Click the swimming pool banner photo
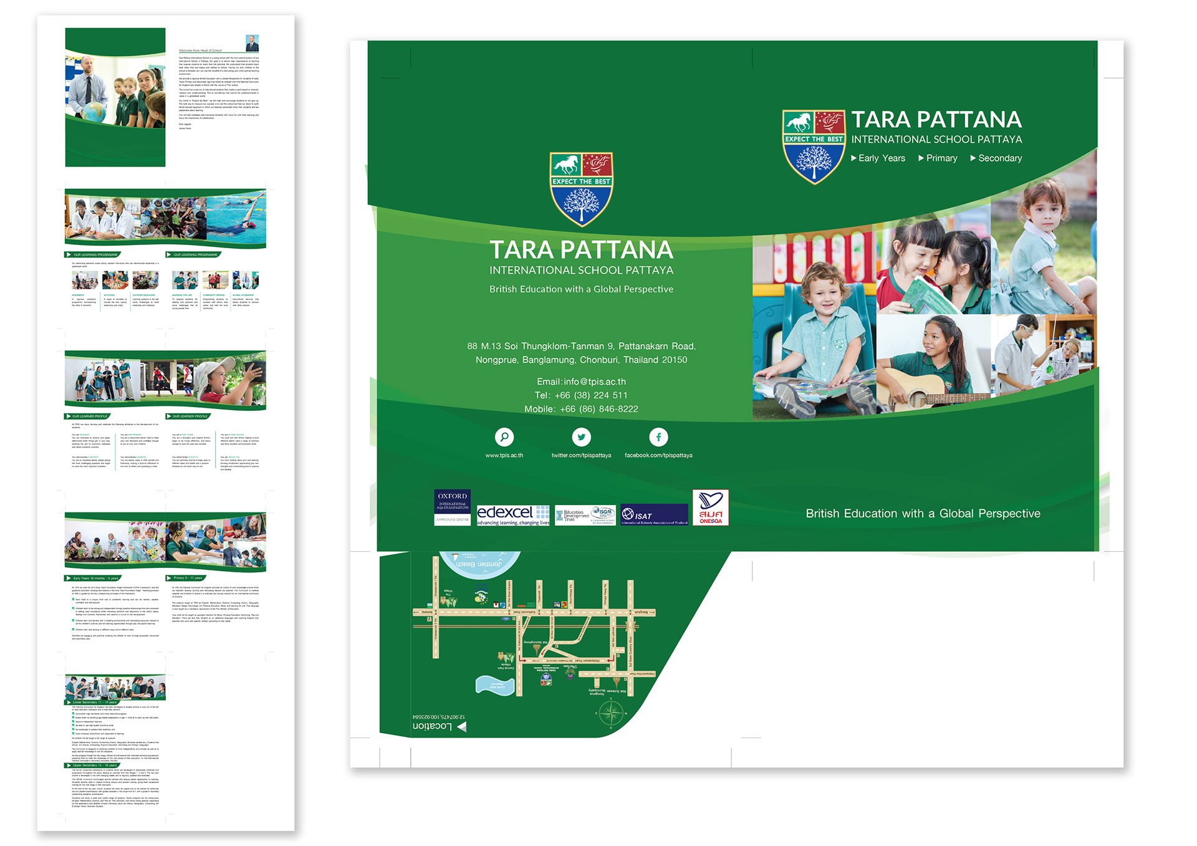1197x846 pixels. [x=236, y=218]
